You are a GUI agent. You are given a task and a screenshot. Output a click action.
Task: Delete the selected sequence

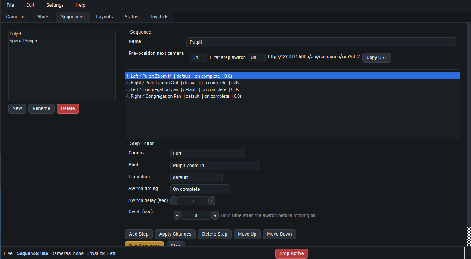tap(68, 108)
